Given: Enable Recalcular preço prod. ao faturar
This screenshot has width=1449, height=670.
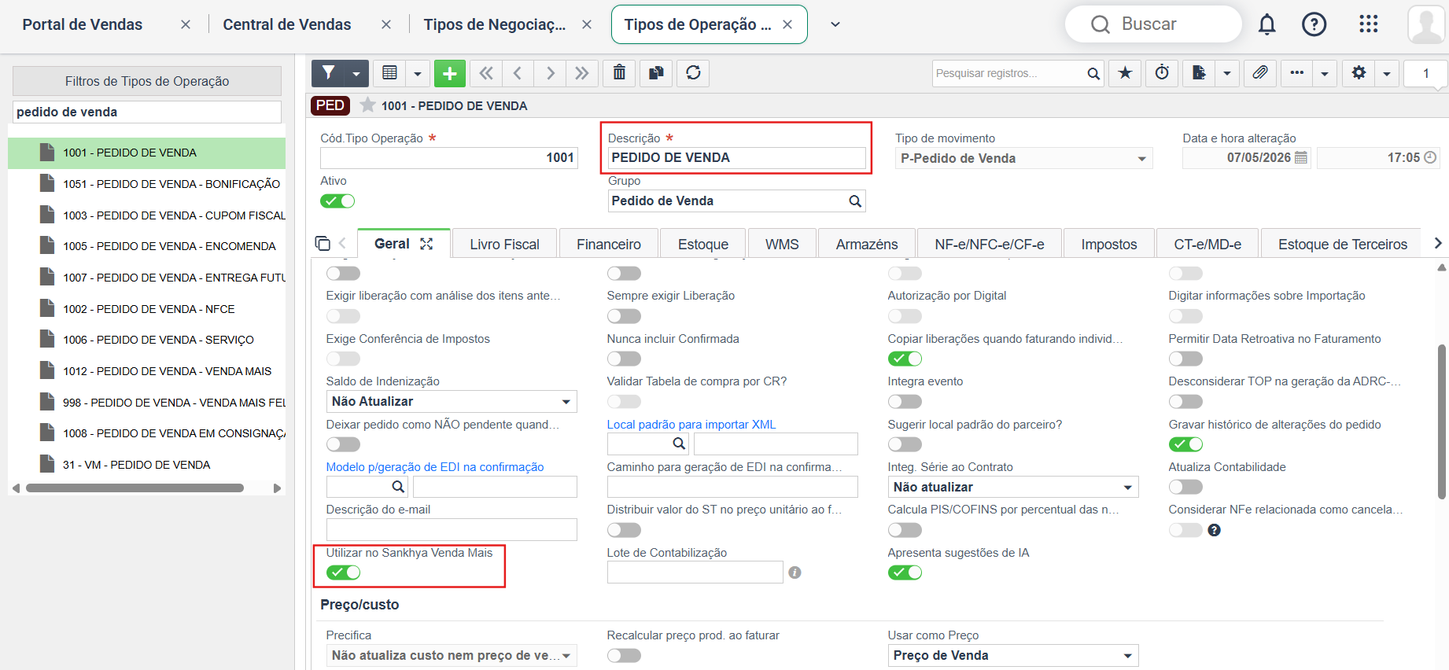Looking at the screenshot, I should click(624, 655).
